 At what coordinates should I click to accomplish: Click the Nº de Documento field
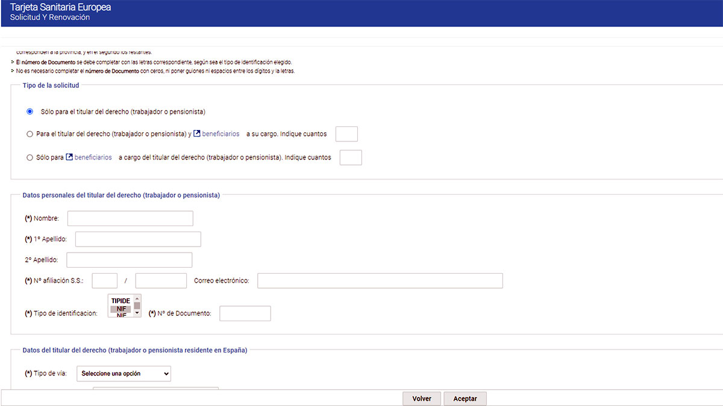tap(245, 313)
